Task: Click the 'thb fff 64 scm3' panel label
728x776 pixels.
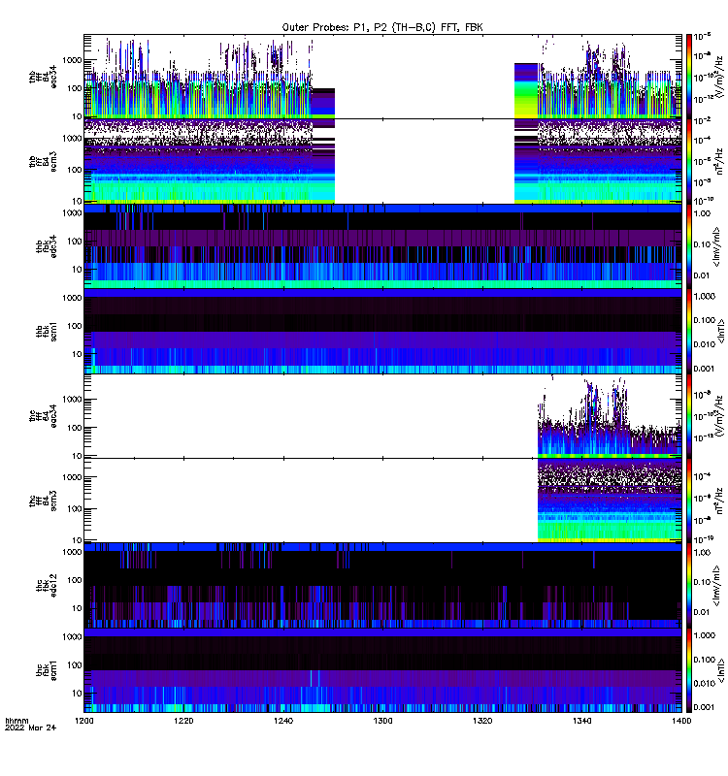Action: tap(43, 162)
